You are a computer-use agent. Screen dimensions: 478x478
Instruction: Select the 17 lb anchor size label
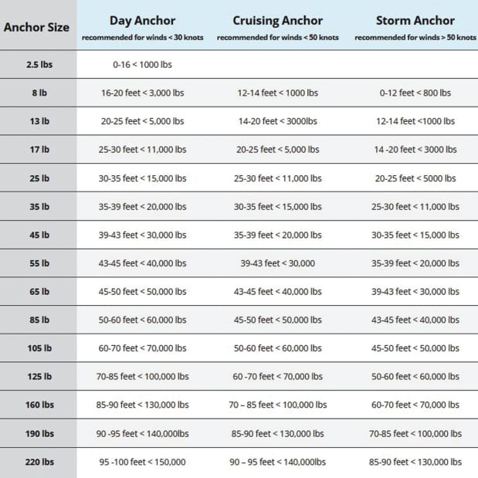(37, 150)
